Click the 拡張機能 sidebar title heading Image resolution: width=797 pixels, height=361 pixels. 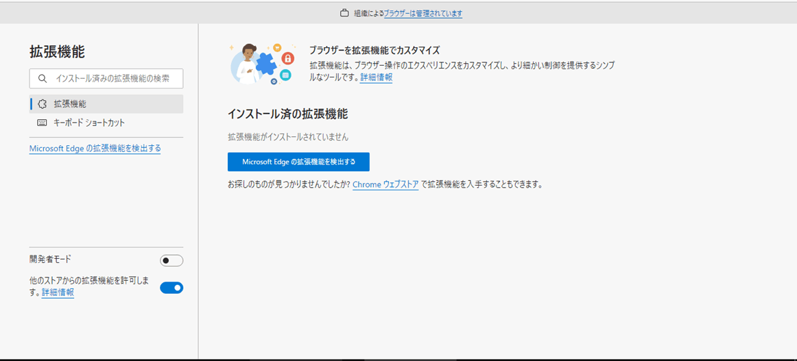click(57, 51)
